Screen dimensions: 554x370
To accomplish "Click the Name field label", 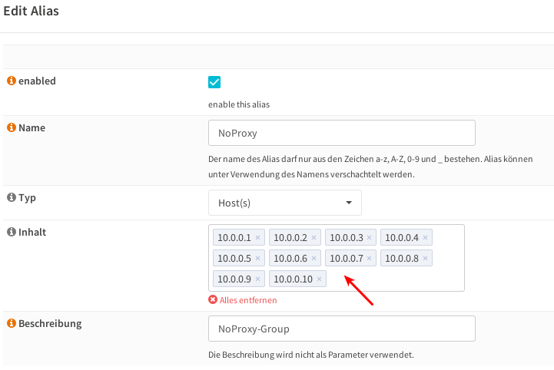I will click(x=32, y=127).
